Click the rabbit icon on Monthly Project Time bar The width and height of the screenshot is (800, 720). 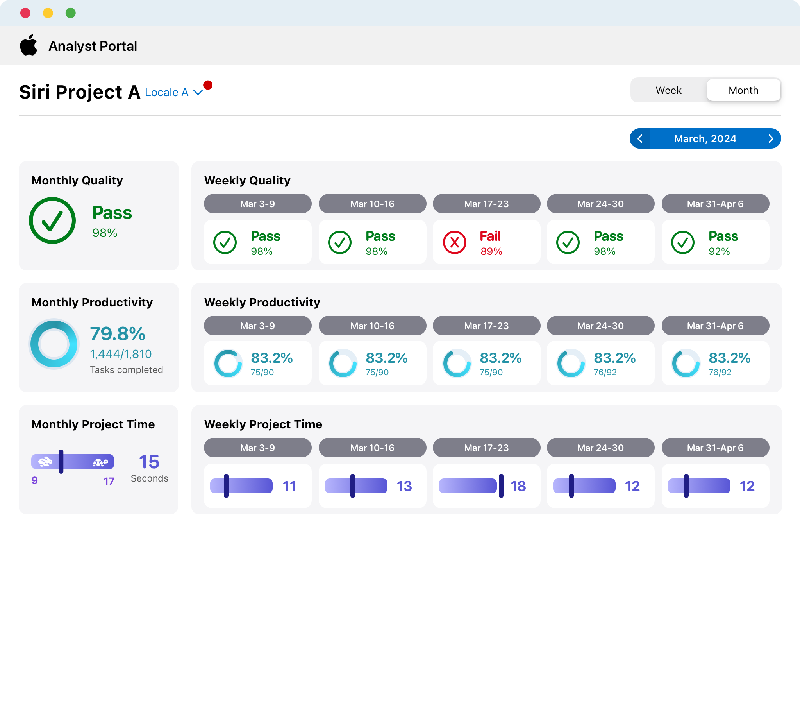pos(45,461)
